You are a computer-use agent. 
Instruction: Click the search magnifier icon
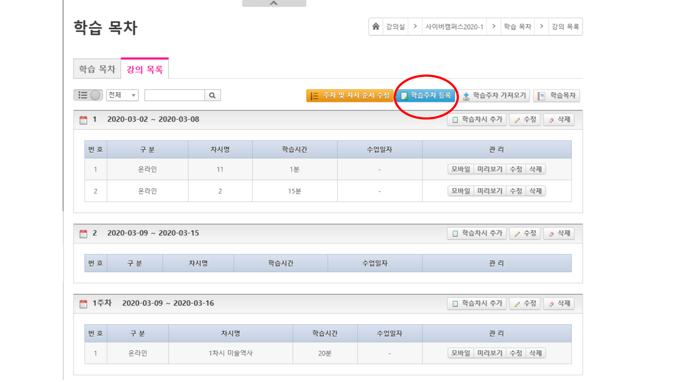(212, 95)
